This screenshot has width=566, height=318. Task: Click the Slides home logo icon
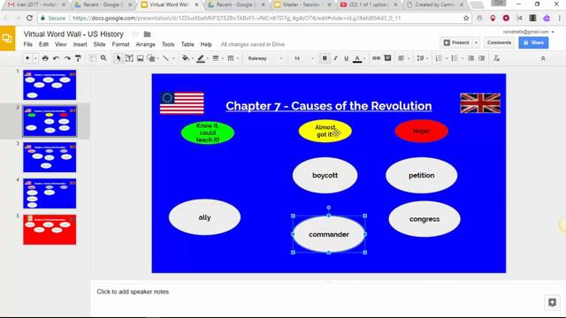coord(7,38)
